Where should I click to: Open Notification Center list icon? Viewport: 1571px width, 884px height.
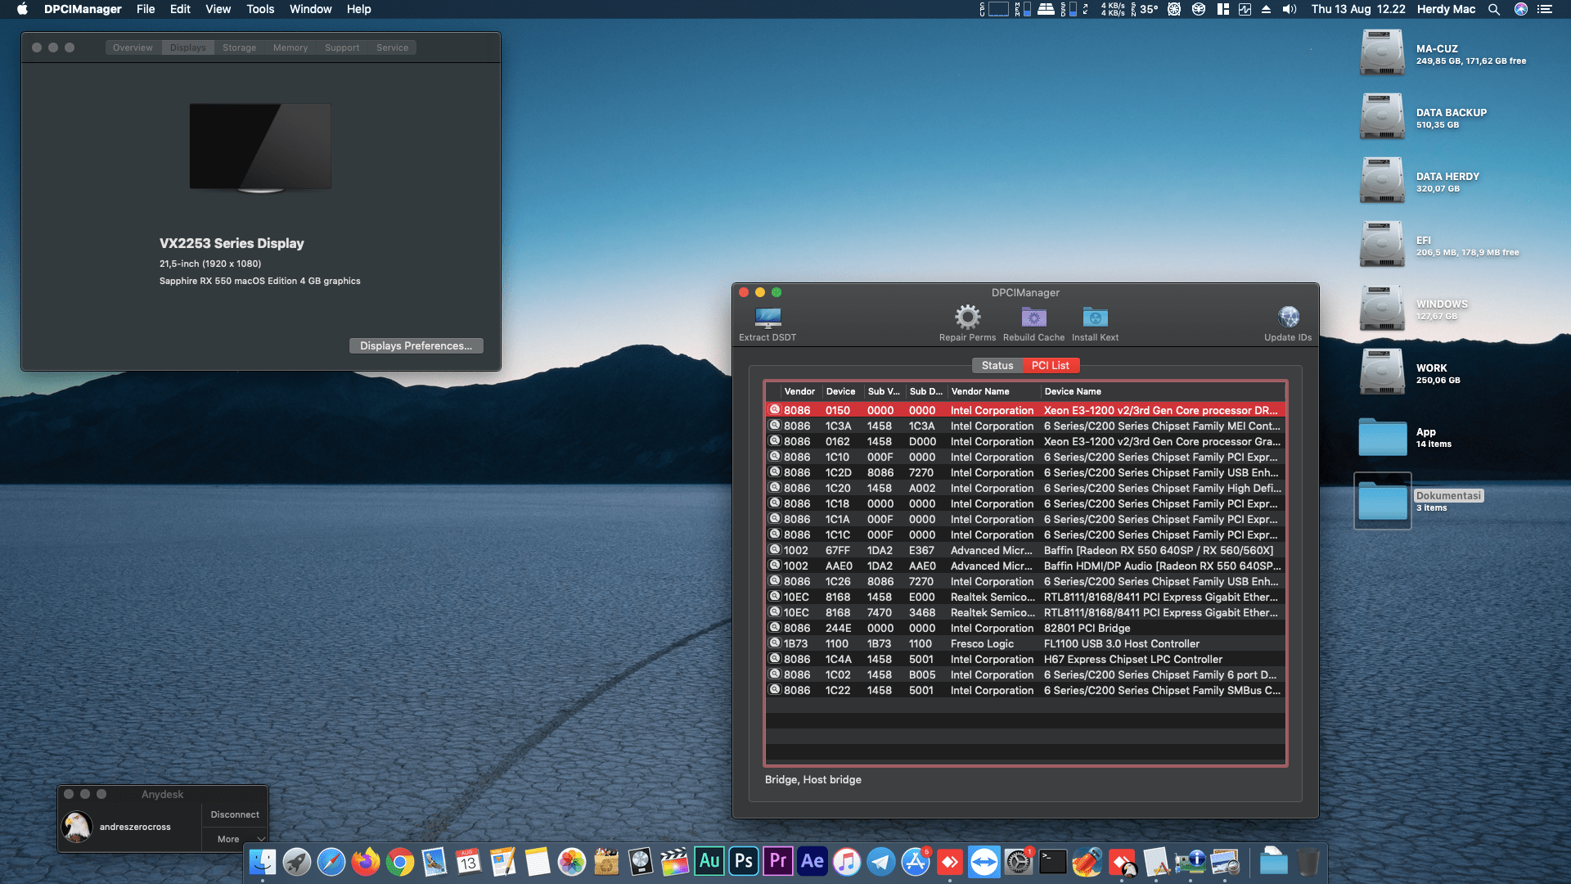(1545, 9)
